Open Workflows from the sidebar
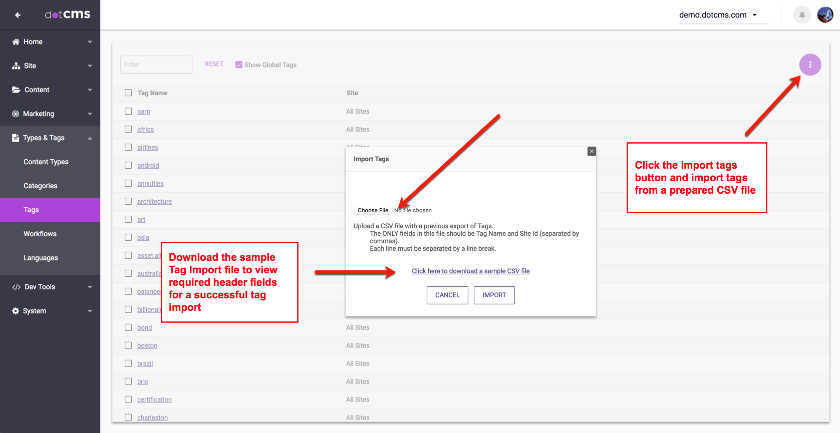This screenshot has height=433, width=840. point(40,234)
